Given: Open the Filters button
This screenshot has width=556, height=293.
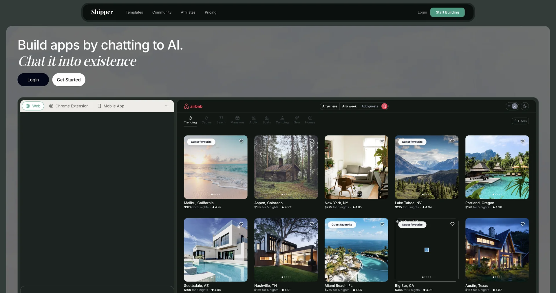Looking at the screenshot, I should 520,121.
